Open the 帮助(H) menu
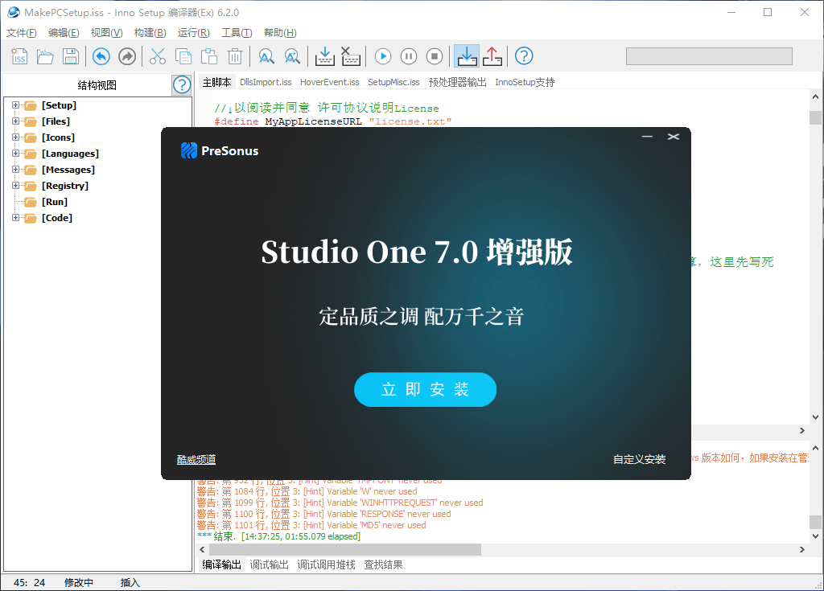 pyautogui.click(x=280, y=33)
